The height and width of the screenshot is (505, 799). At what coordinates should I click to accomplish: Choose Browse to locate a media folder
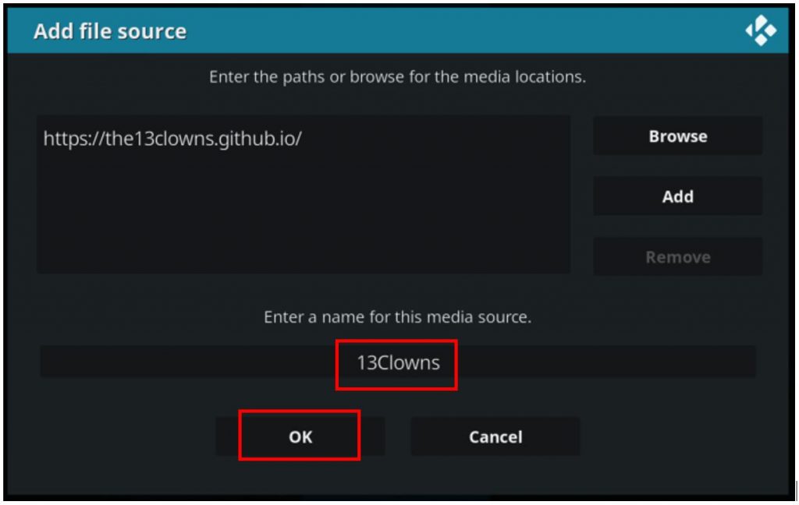(x=678, y=136)
